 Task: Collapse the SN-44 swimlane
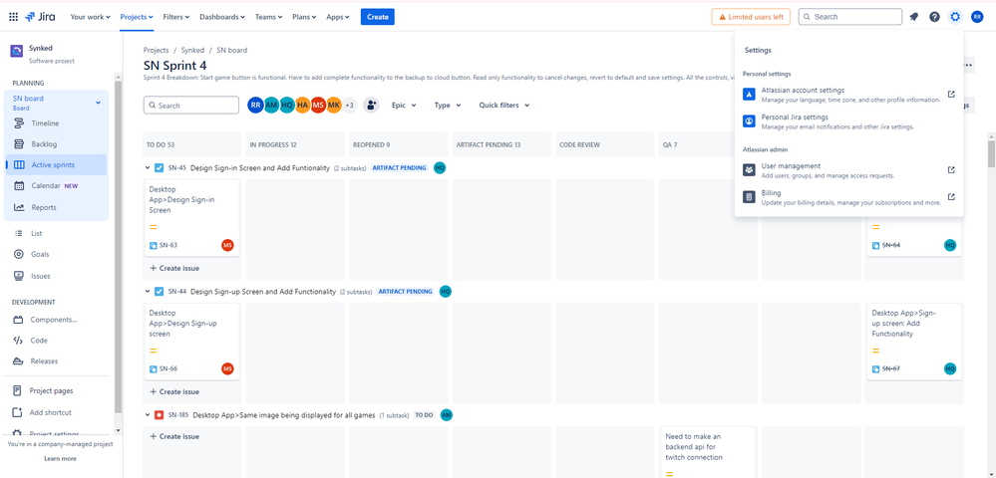[x=148, y=292]
